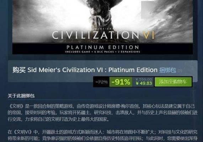Click the first paragraph starting with 《文明》
This screenshot has width=203, height=142.
102,113
